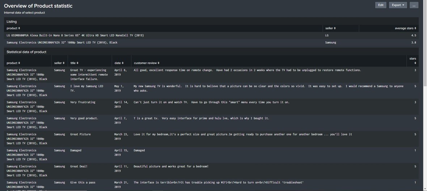Click the Edit button
This screenshot has height=191, width=427.
381,5
